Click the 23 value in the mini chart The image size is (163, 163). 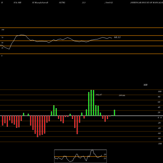tap(105, 155)
